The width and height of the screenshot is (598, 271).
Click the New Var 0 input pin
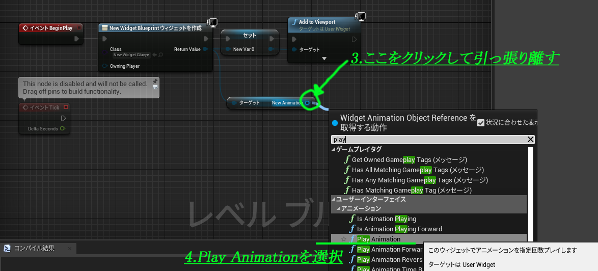[x=228, y=49]
